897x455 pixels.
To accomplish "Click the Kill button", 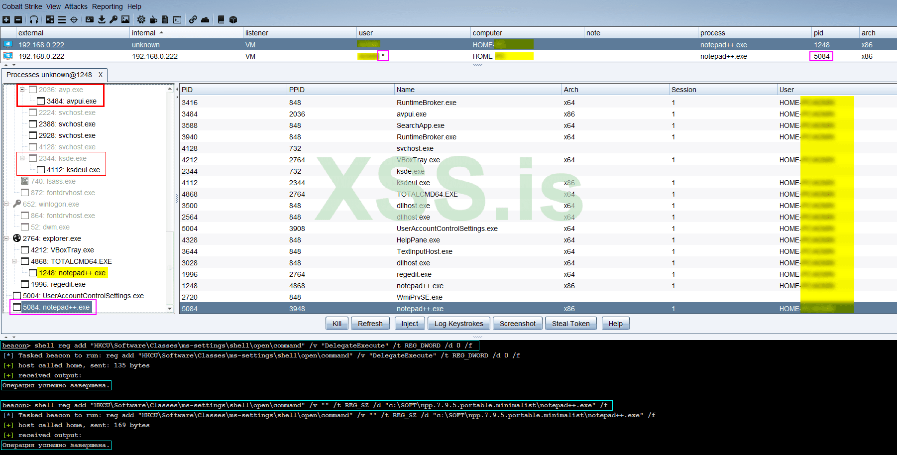I will click(x=337, y=324).
